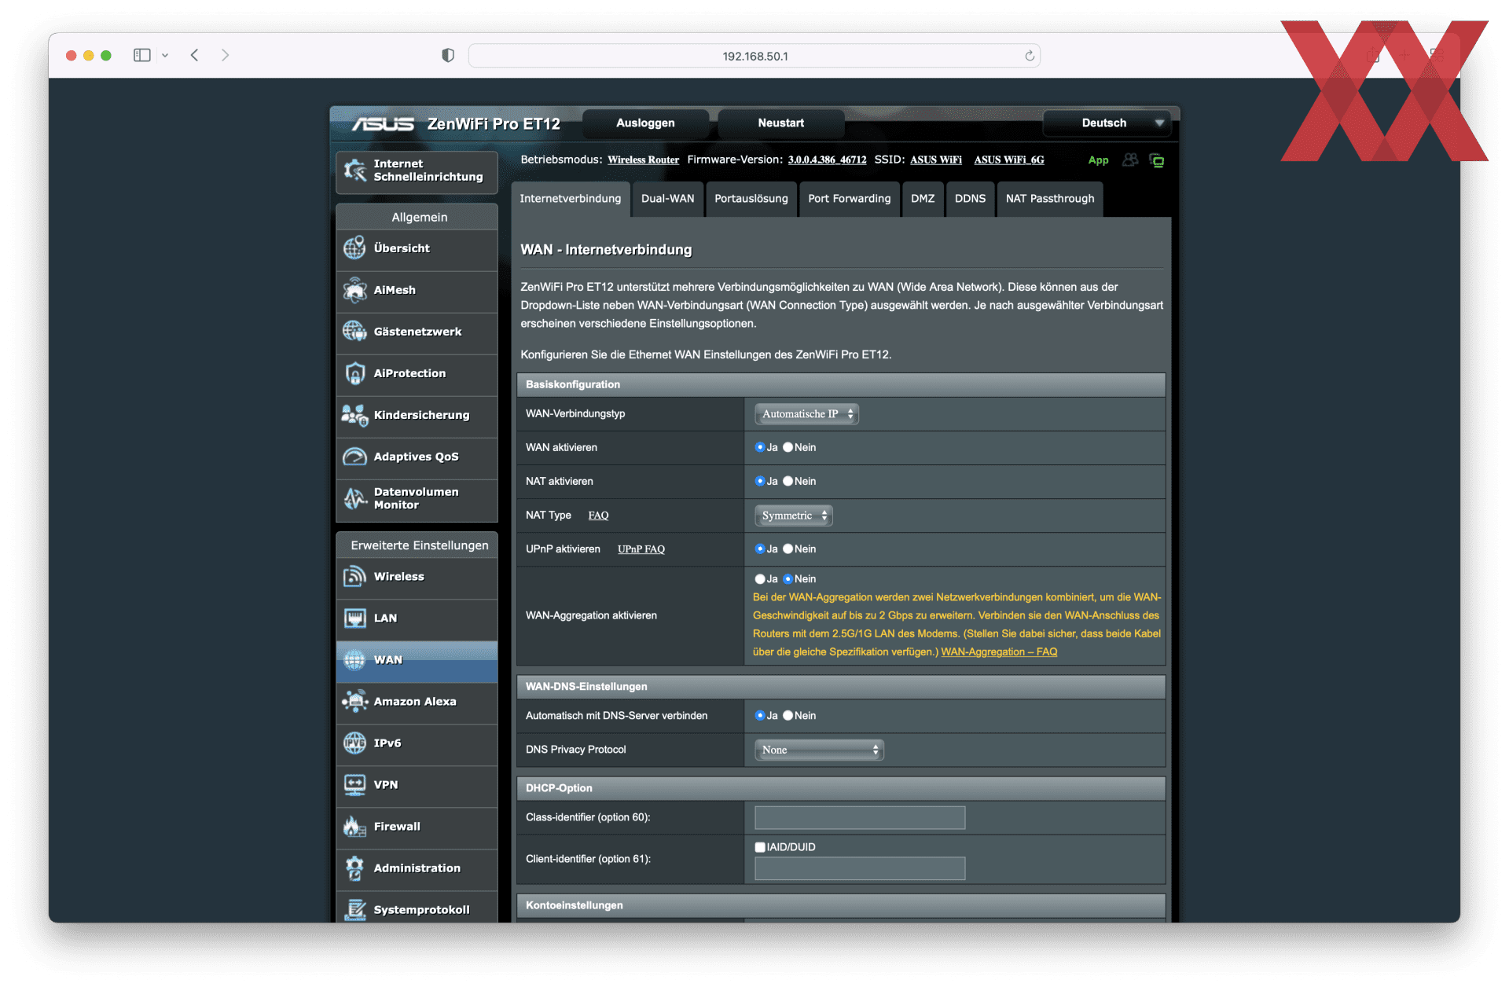Viewport: 1509px width, 987px height.
Task: Open the ASUS WiFi SSID link
Action: [x=935, y=160]
